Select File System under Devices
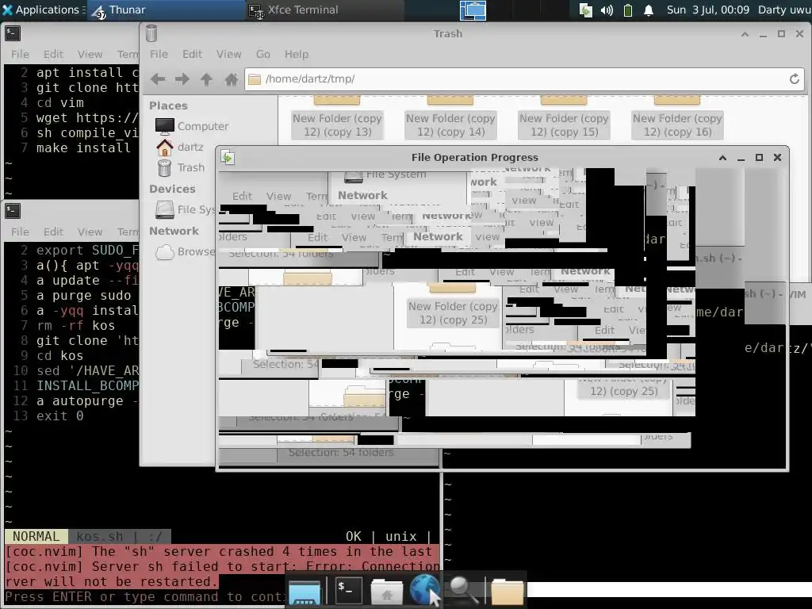This screenshot has height=609, width=812. pos(185,209)
